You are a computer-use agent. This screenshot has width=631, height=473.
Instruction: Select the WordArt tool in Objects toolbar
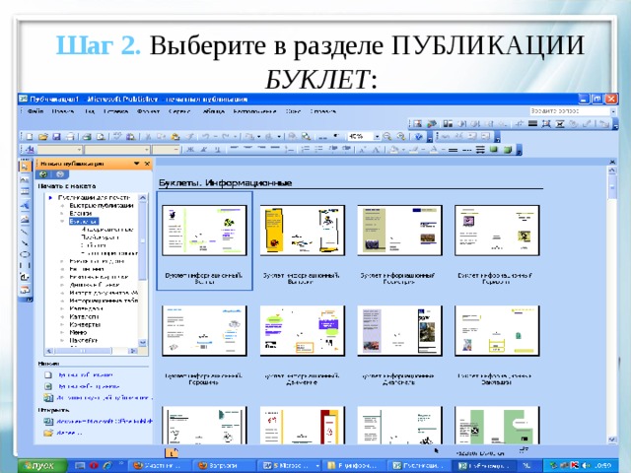pyautogui.click(x=25, y=205)
